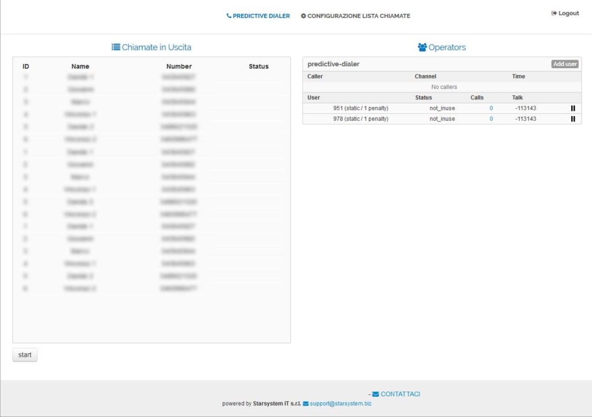The width and height of the screenshot is (592, 417).
Task: Click the envelope icon before support email
Action: (x=306, y=404)
